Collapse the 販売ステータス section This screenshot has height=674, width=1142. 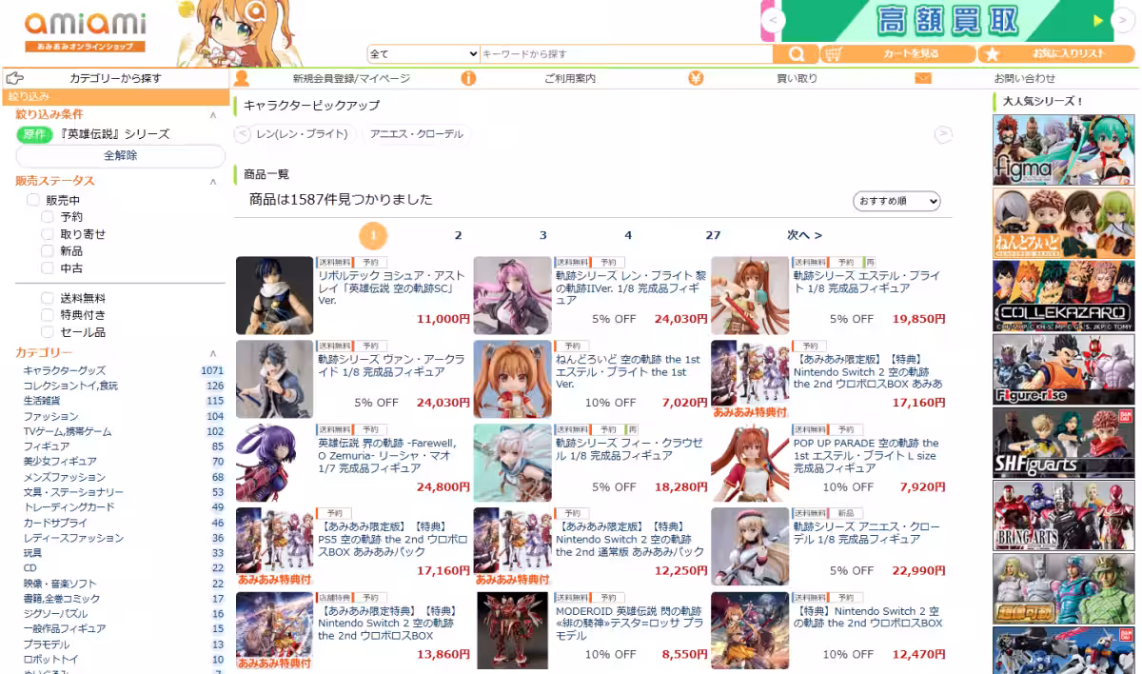point(213,181)
